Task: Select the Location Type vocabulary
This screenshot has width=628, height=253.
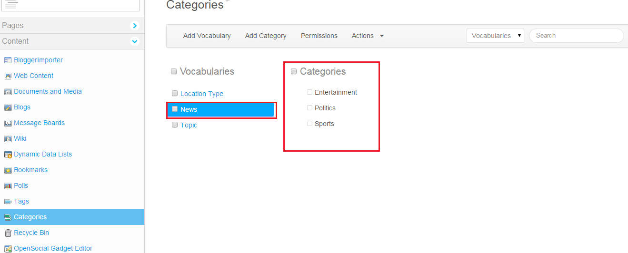Action: click(x=202, y=94)
